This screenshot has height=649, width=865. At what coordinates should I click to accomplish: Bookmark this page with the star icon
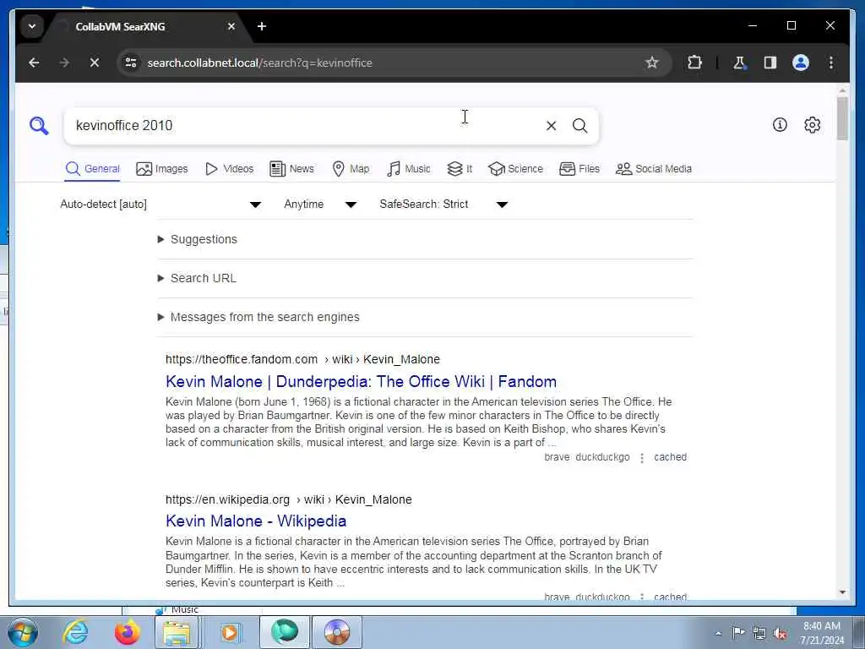pos(651,63)
